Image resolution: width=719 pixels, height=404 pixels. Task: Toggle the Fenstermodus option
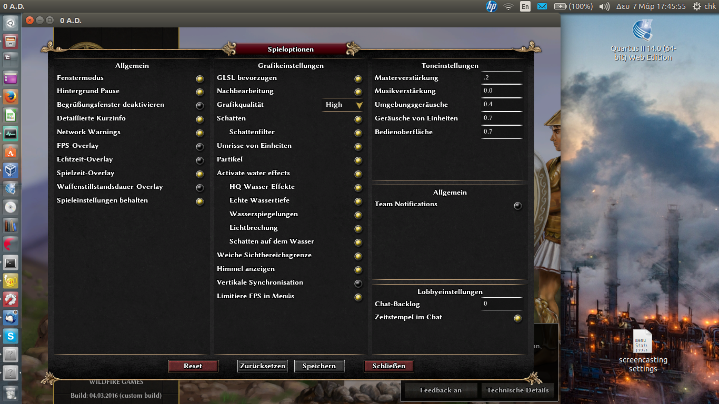(x=200, y=79)
